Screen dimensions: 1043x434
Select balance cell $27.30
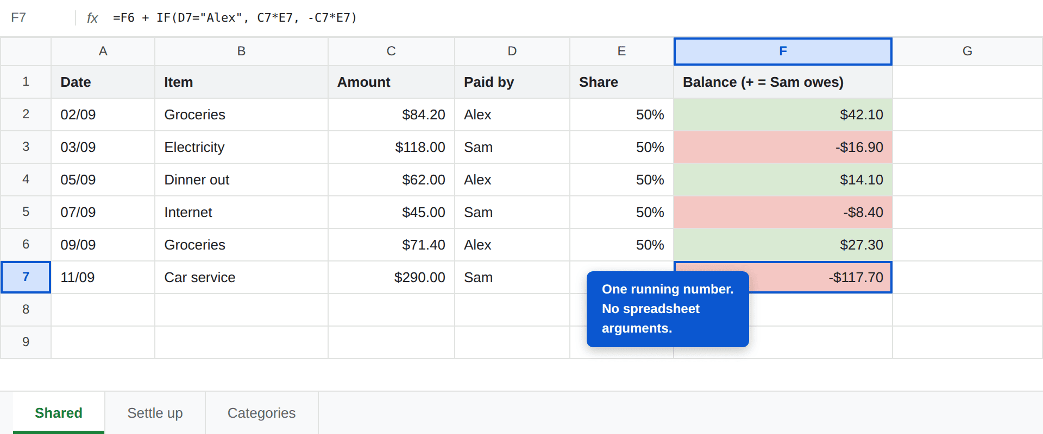click(783, 245)
